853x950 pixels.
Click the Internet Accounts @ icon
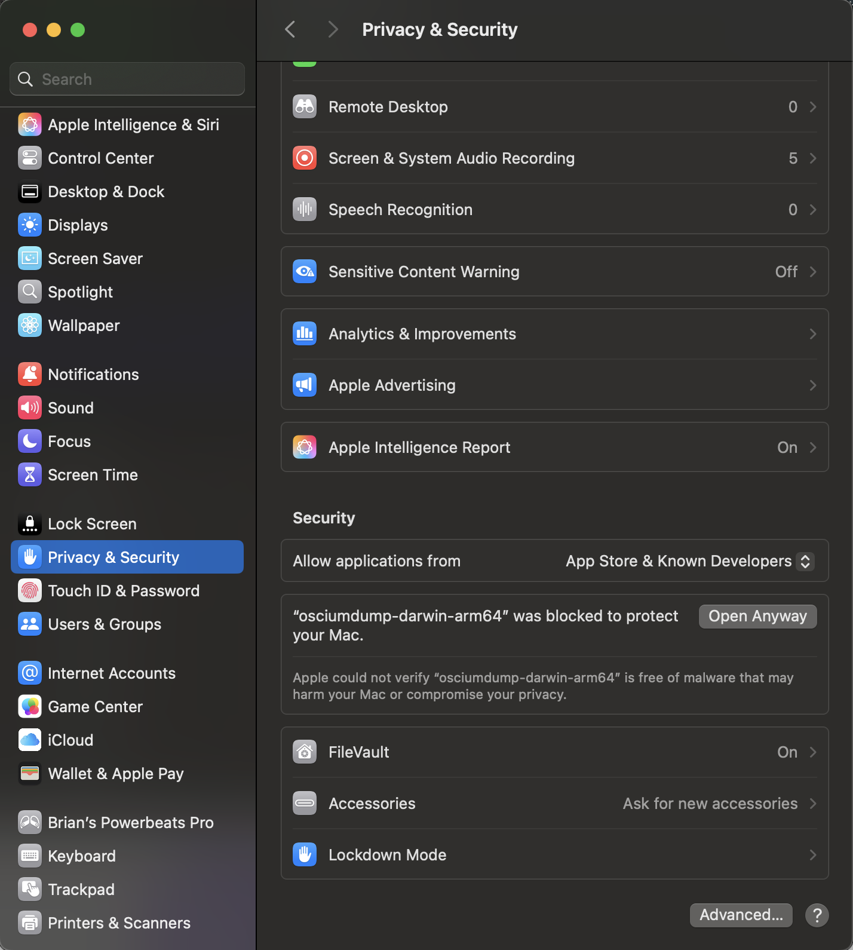[30, 673]
